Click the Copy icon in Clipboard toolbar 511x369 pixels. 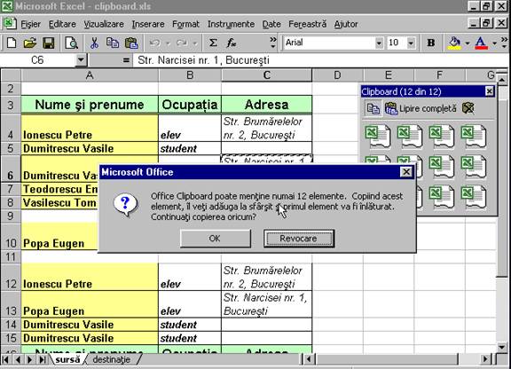point(373,108)
